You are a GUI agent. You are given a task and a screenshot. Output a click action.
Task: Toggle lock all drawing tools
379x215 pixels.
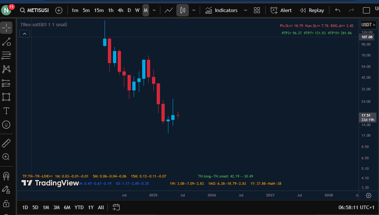(x=6, y=203)
